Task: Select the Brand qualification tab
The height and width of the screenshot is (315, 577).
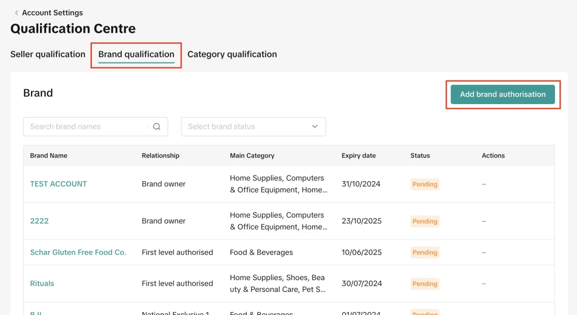Action: (136, 55)
